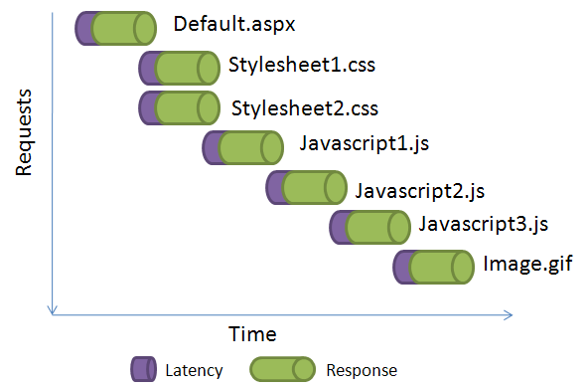Click the Stylesheet2.css text label
588x387 pixels.
pyautogui.click(x=305, y=108)
